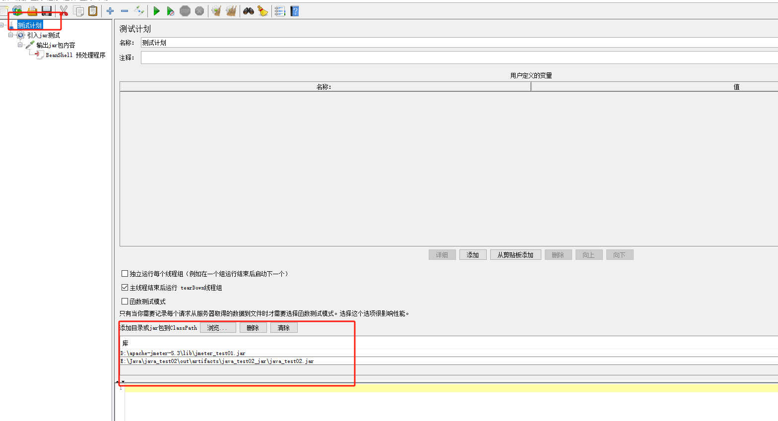This screenshot has height=421, width=778.
Task: Click the 添加 variable button
Action: 473,255
